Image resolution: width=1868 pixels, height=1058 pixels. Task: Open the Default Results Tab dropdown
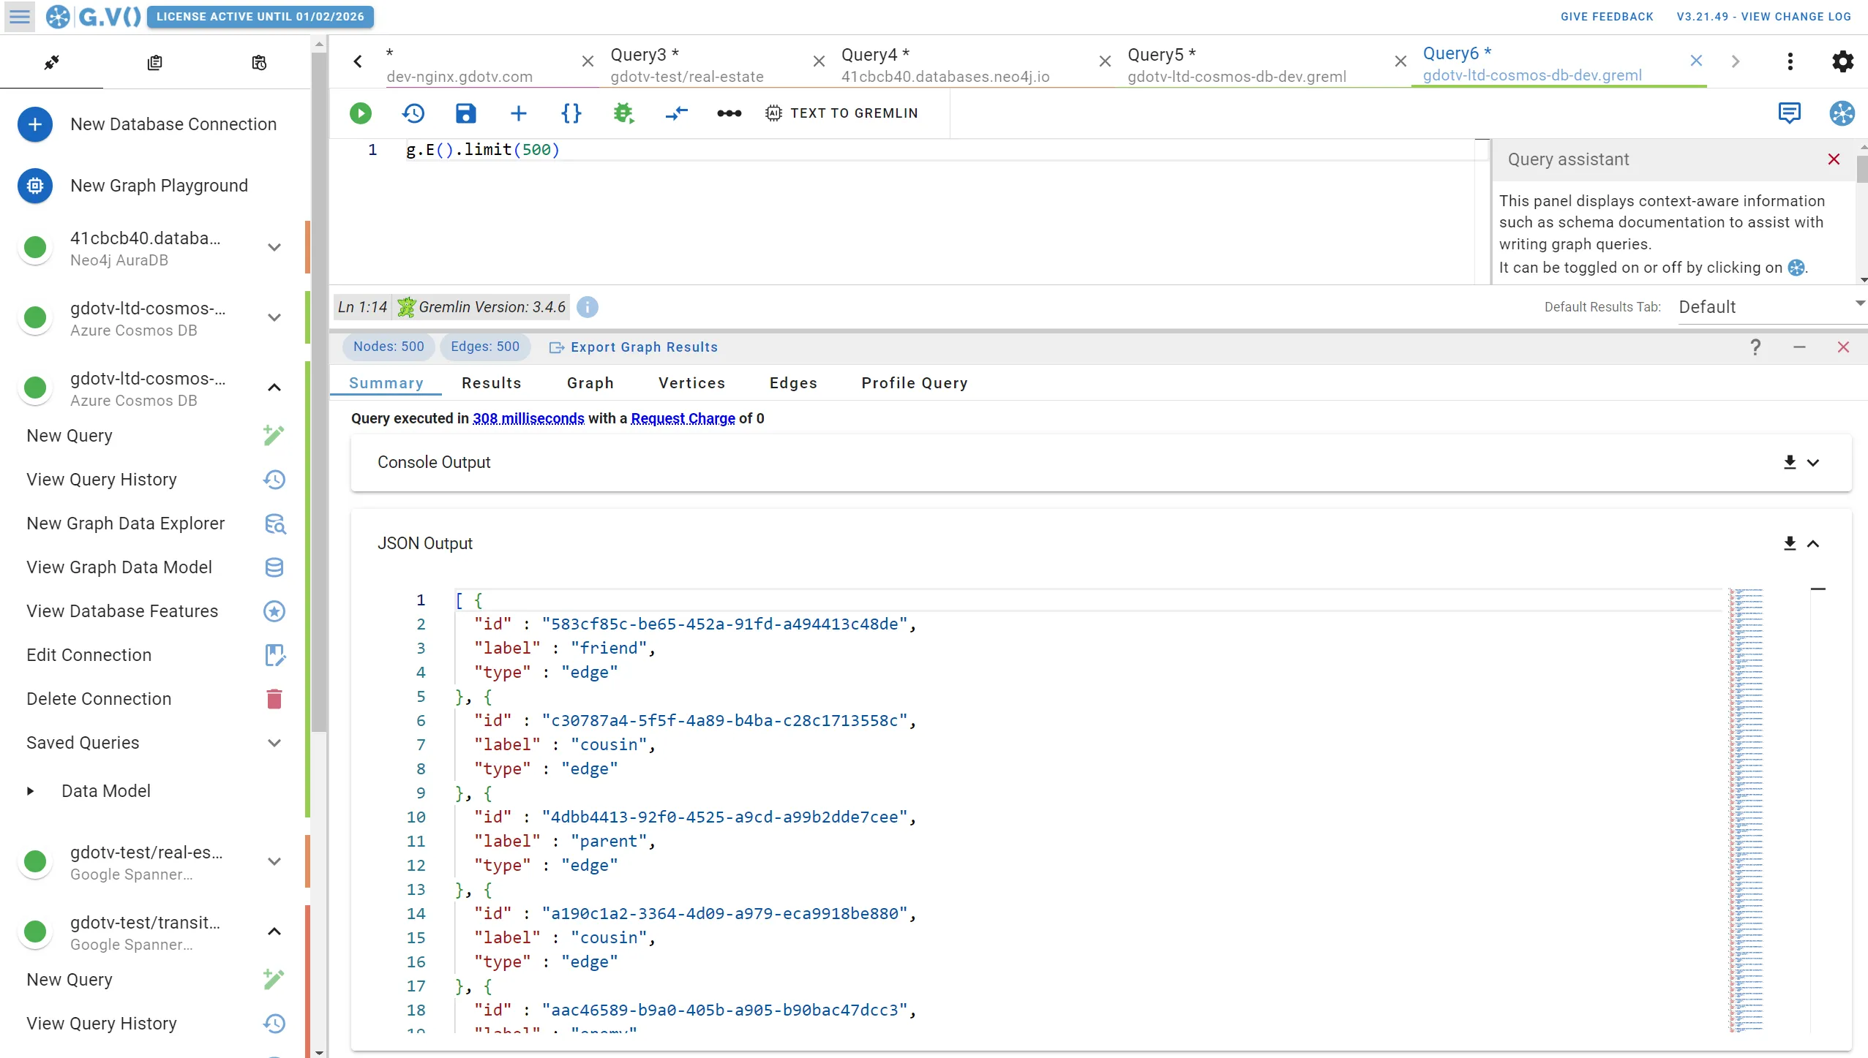pyautogui.click(x=1771, y=307)
